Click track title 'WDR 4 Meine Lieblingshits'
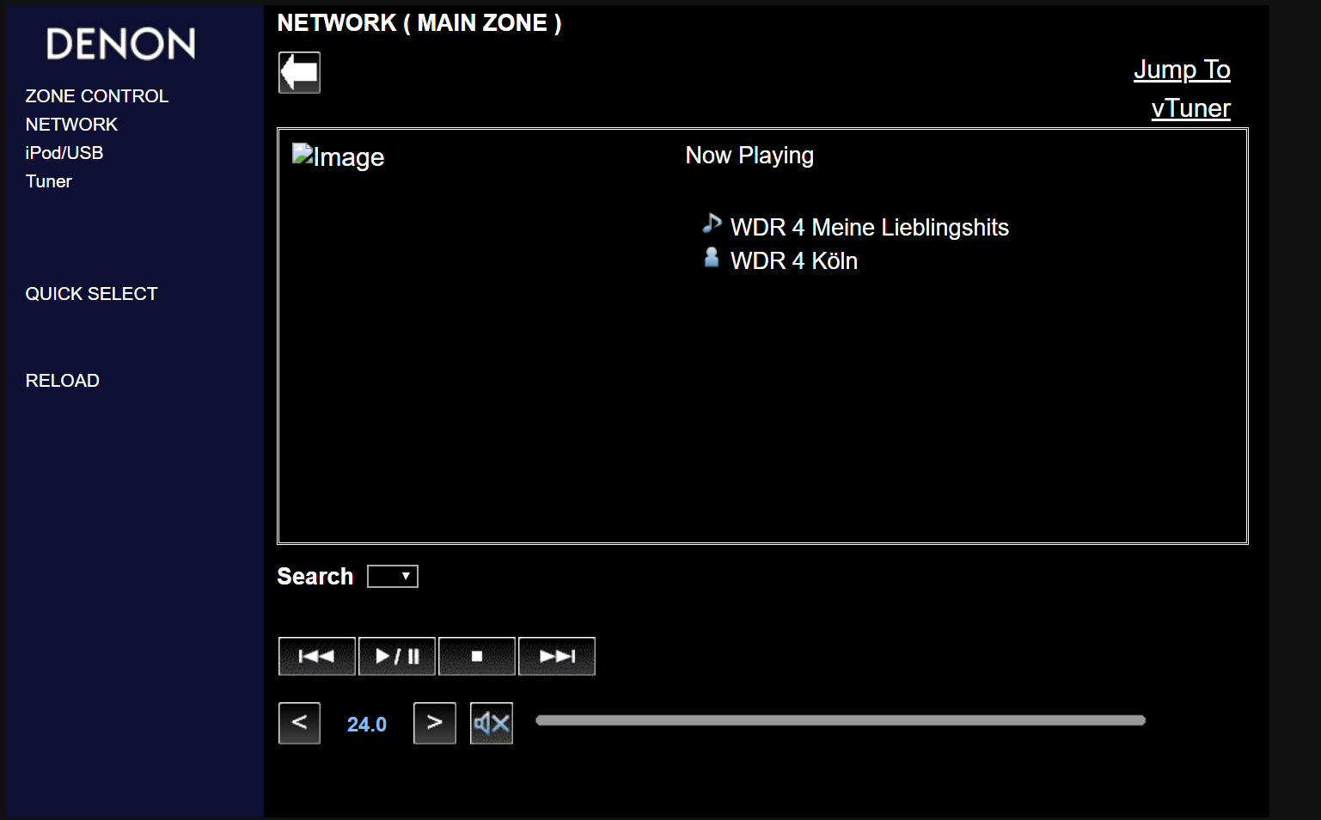Screen dimensions: 1321x820 870,228
